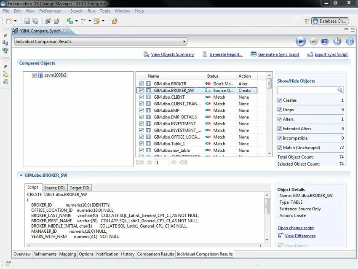Image resolution: width=358 pixels, height=269 pixels.
Task: Click the script pane vertical scrollbar thumb
Action: [267, 206]
